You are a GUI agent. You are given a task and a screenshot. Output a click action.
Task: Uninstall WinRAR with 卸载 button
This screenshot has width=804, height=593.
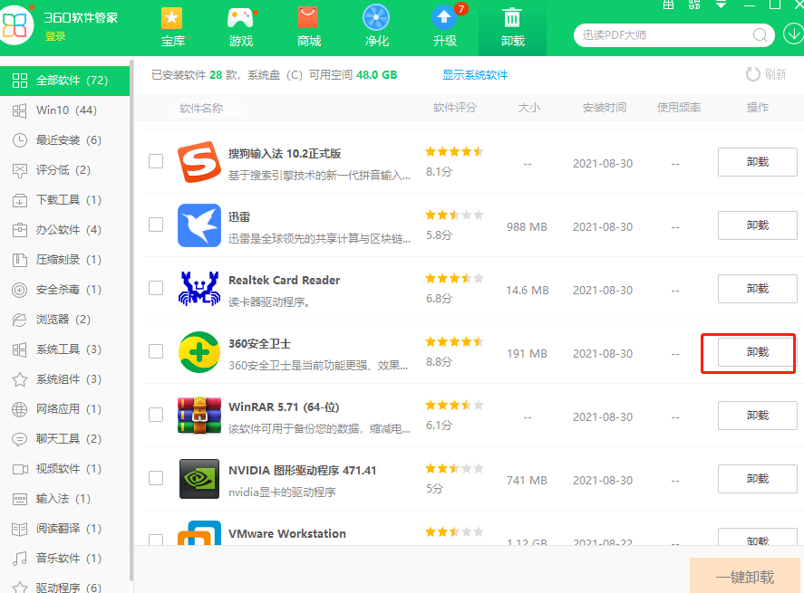[758, 416]
